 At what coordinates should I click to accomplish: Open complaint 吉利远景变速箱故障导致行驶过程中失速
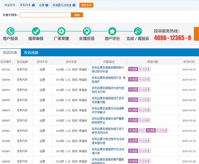tap(108, 69)
